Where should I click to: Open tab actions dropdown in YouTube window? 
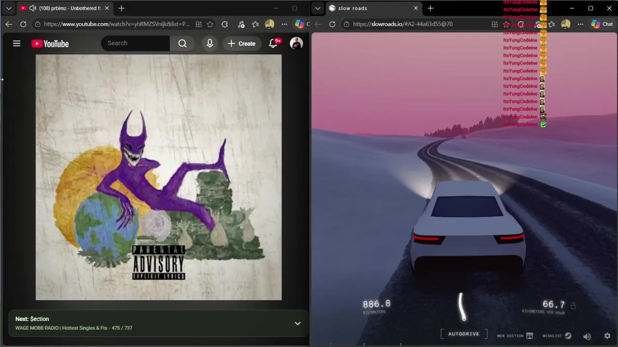tap(8, 8)
